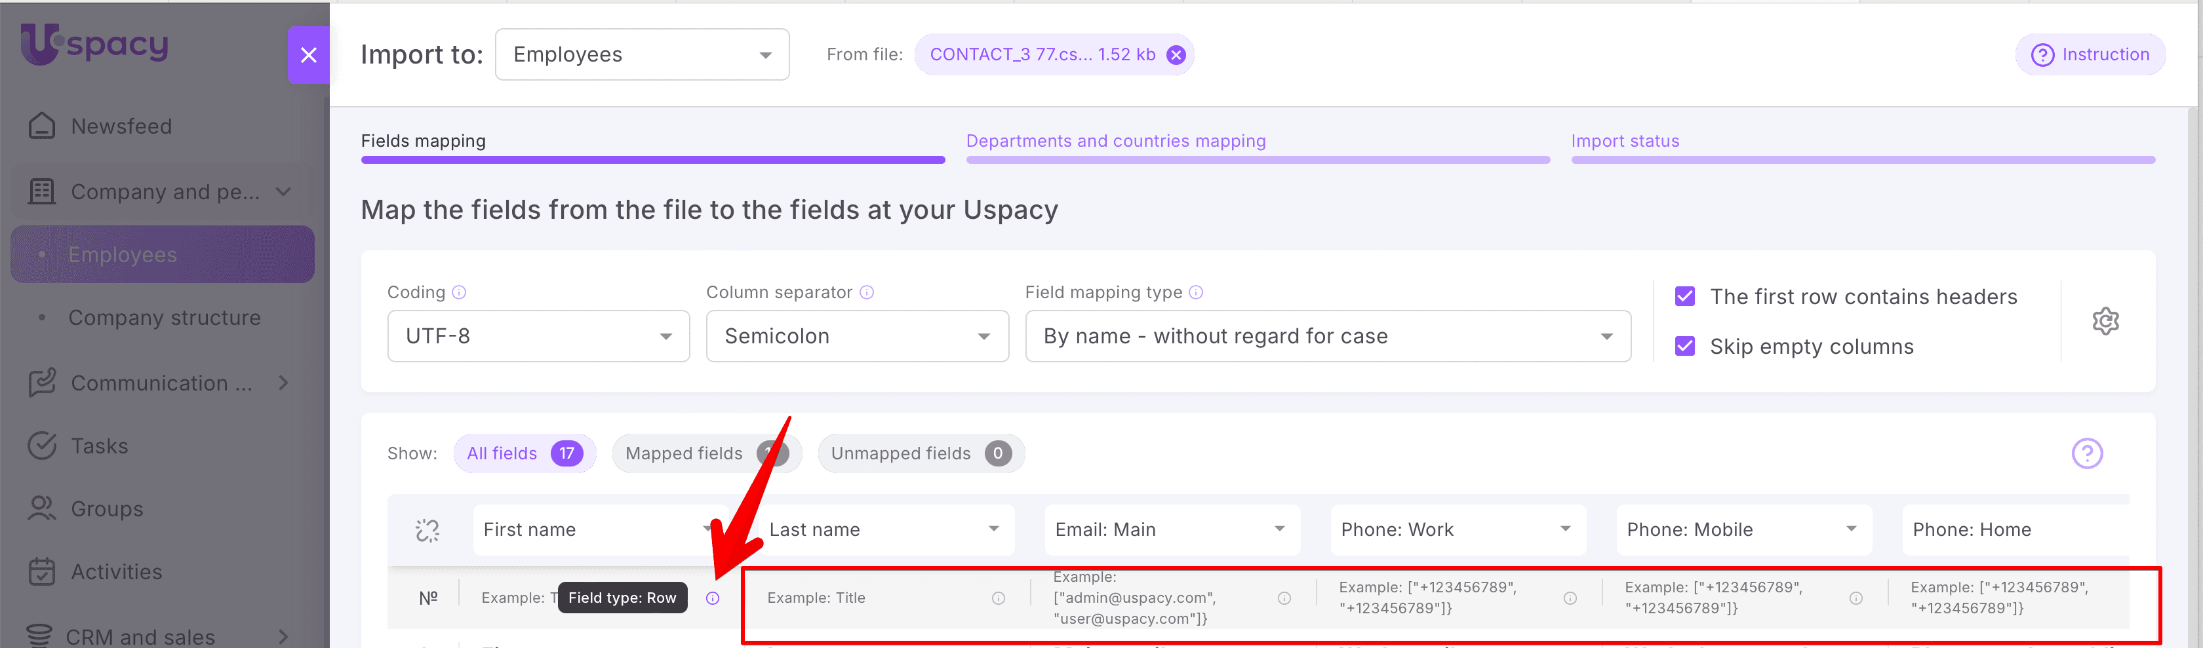This screenshot has width=2203, height=648.
Task: Click the Activities calendar icon
Action: tap(41, 571)
